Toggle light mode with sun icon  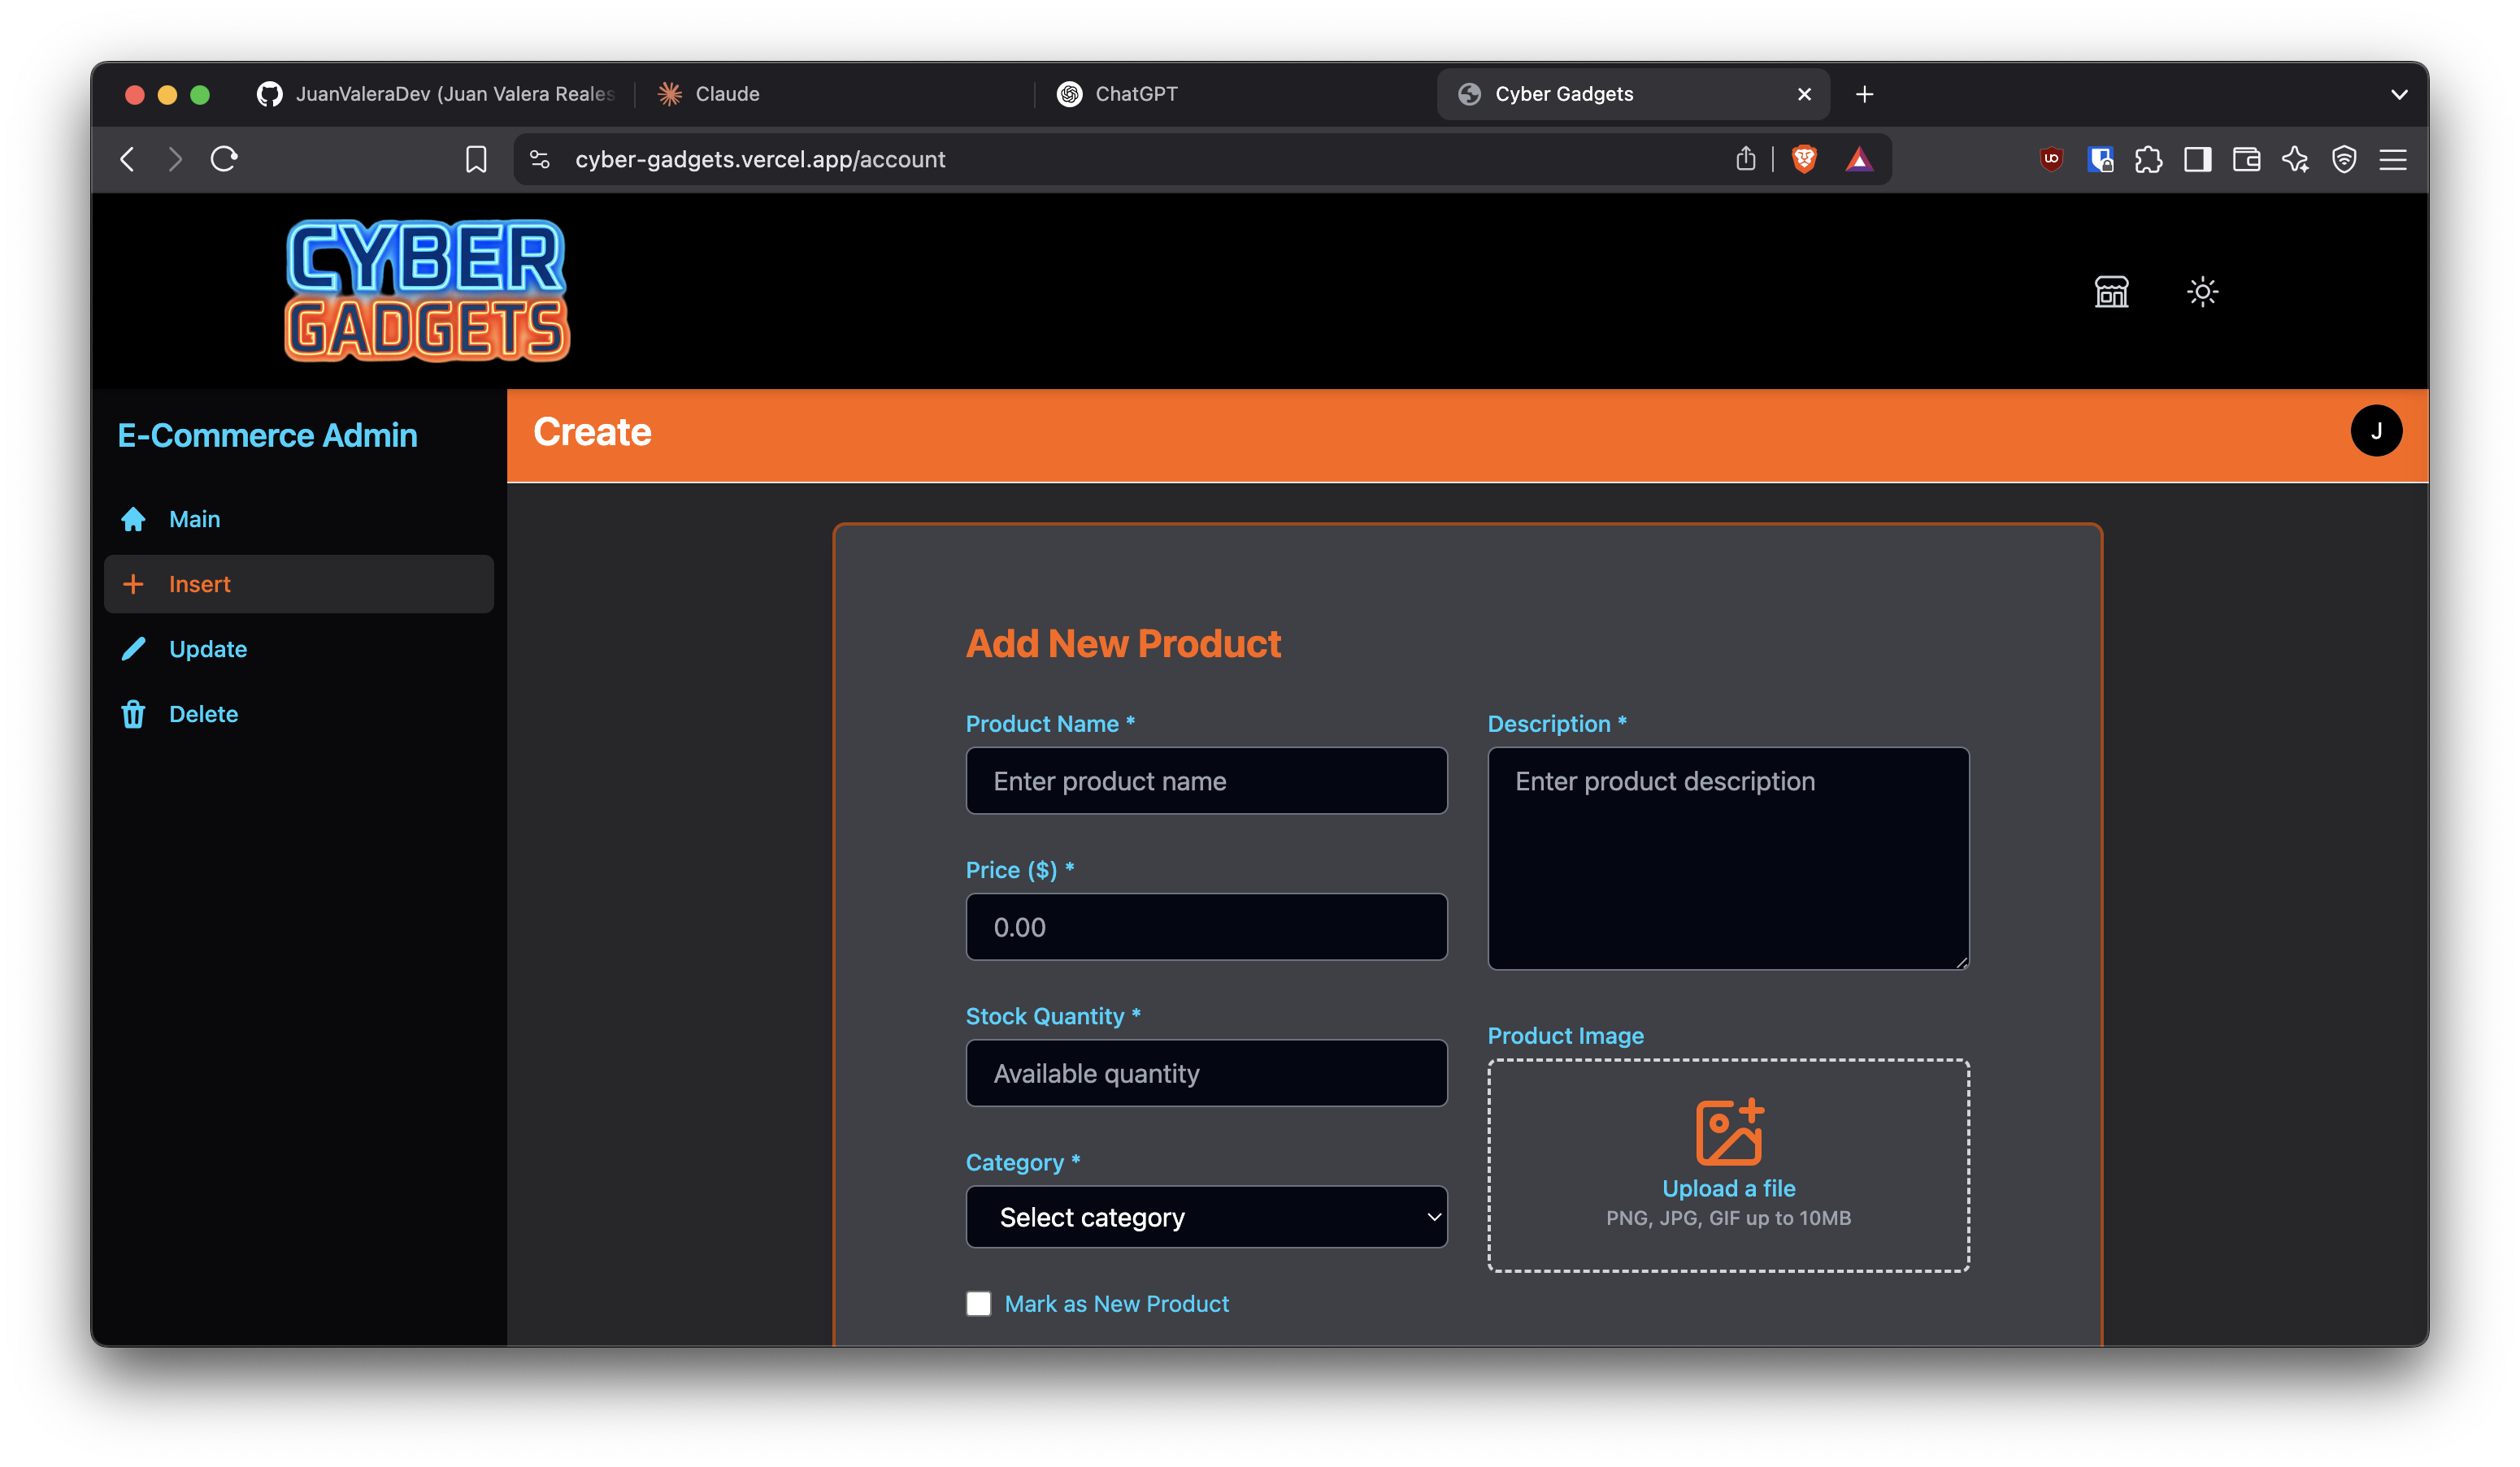coord(2202,292)
